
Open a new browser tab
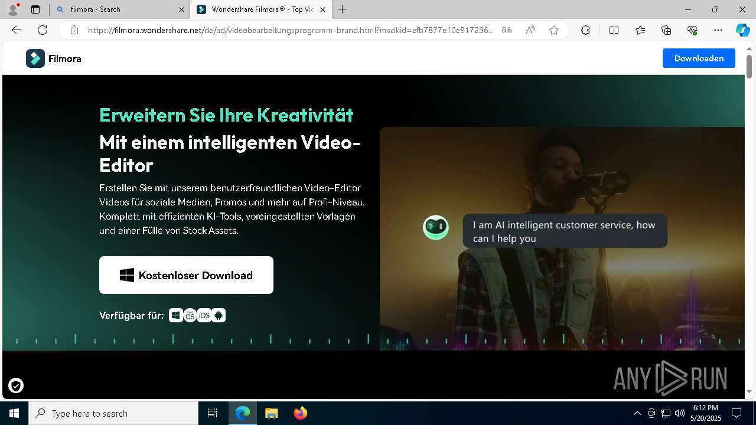click(x=343, y=9)
